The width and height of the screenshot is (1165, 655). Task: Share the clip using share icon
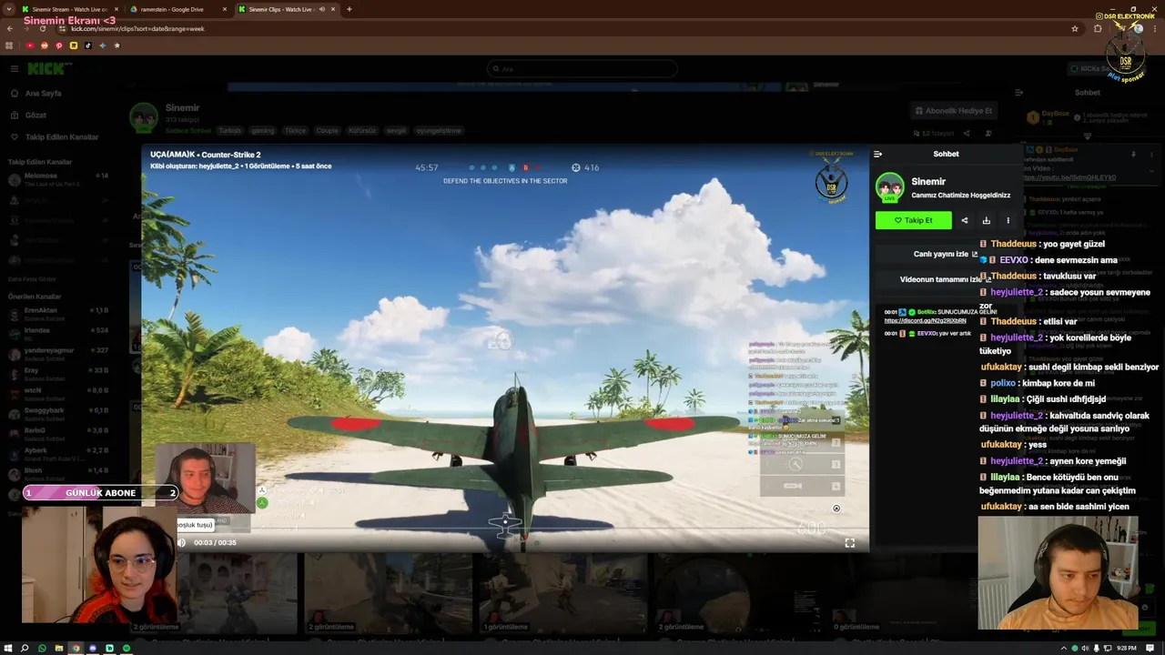pos(965,220)
